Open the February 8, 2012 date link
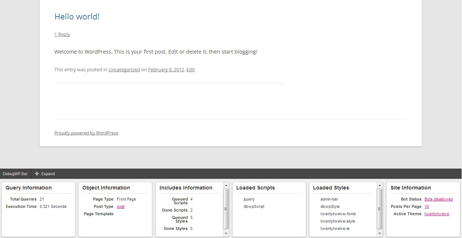Screen dimensions: 462x238 pyautogui.click(x=166, y=69)
